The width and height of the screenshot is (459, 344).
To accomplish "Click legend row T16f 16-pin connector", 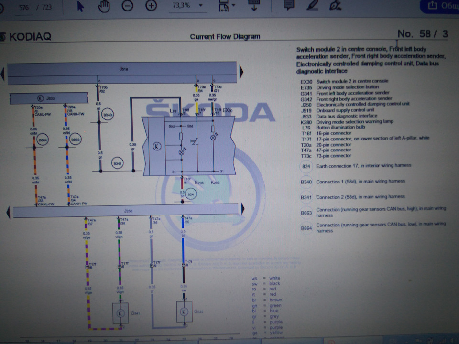I will [x=326, y=133].
